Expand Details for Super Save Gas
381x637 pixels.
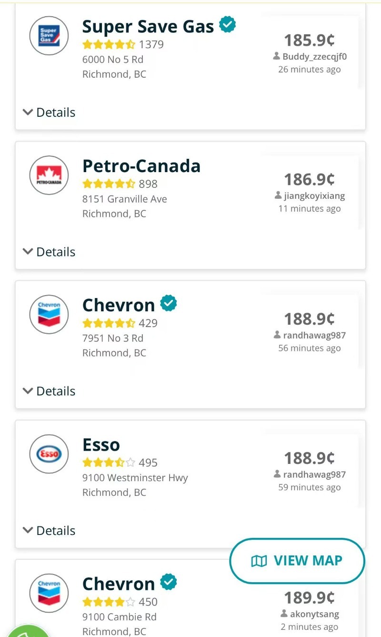[49, 113]
